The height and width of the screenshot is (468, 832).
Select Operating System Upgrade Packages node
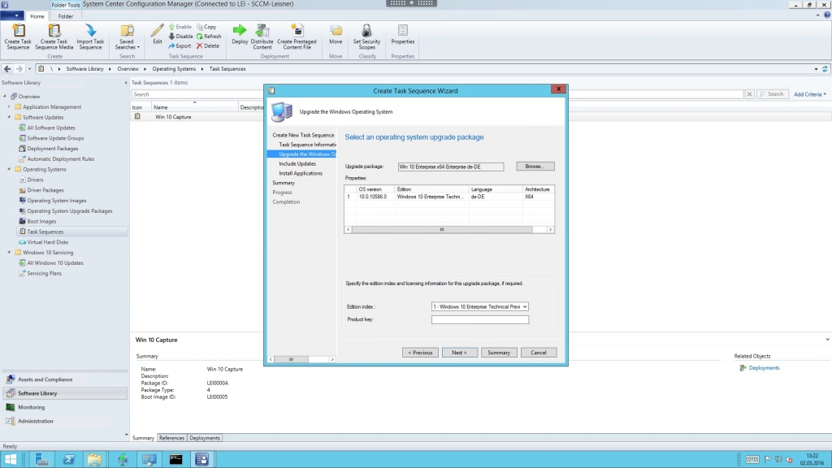click(70, 210)
